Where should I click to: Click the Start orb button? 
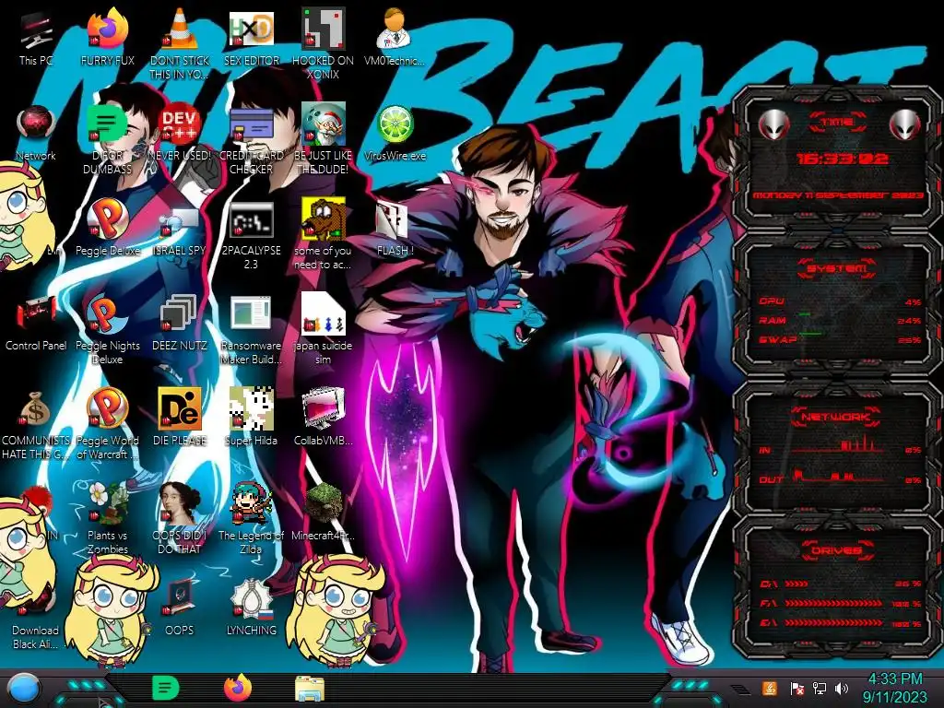point(24,689)
